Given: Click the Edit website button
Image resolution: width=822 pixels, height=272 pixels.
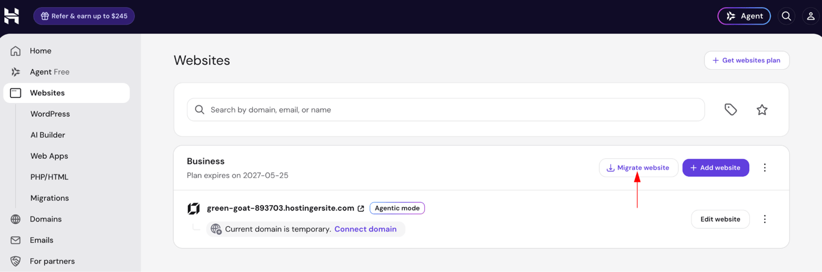Looking at the screenshot, I should (720, 219).
